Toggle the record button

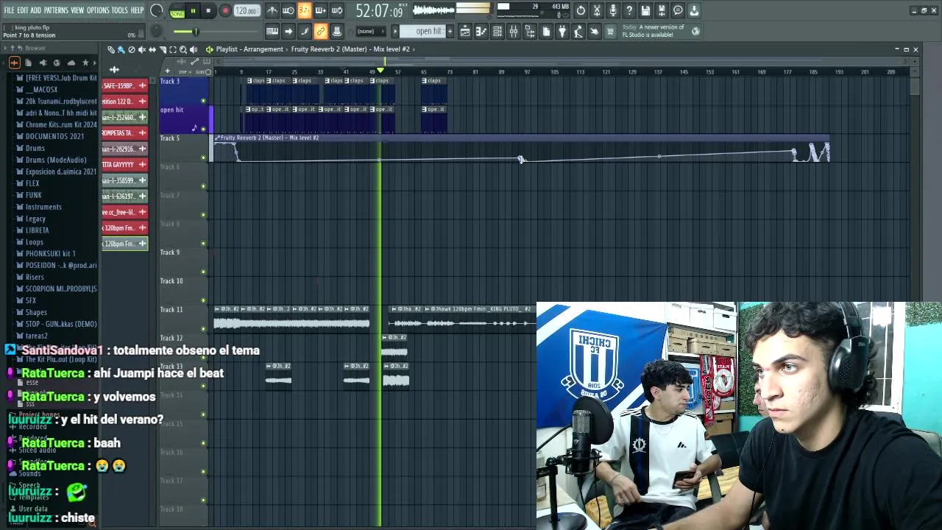(x=225, y=10)
